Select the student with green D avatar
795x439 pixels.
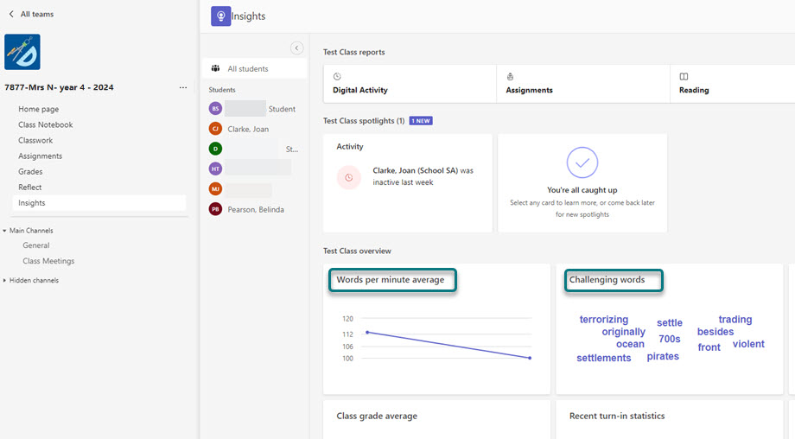[215, 149]
